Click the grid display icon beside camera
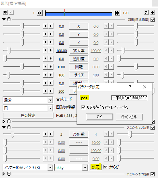Viewport: 158px width, 178px height. coord(11,12)
